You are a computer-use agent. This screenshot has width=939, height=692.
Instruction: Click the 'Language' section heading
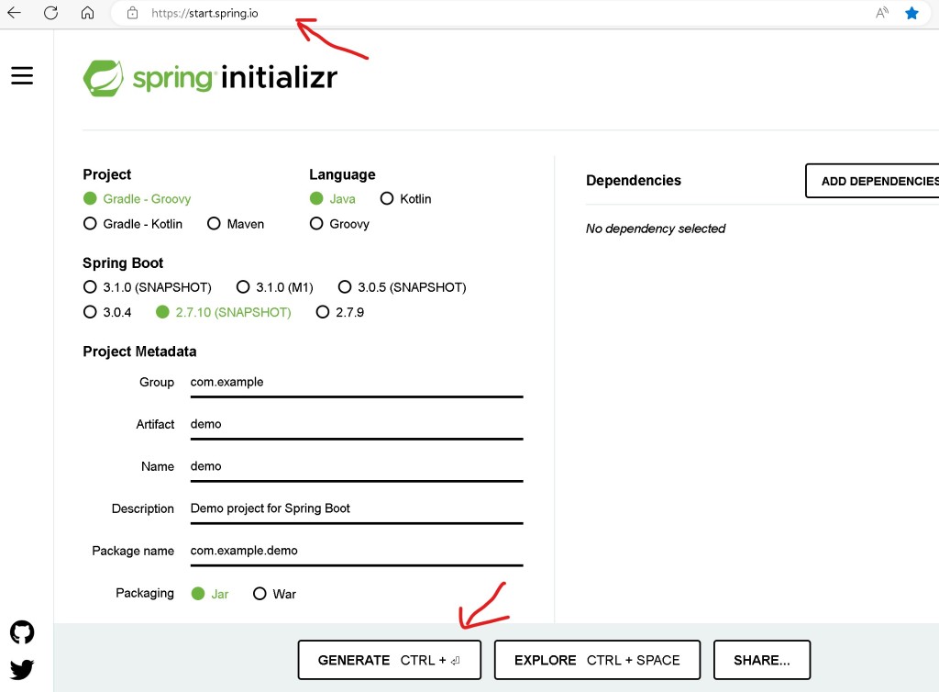pos(342,174)
